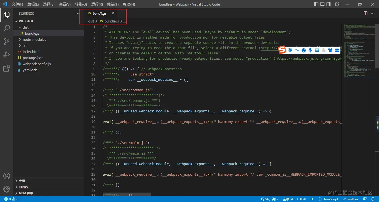Open the Source Control view
379x202 pixels.
pos(7,42)
